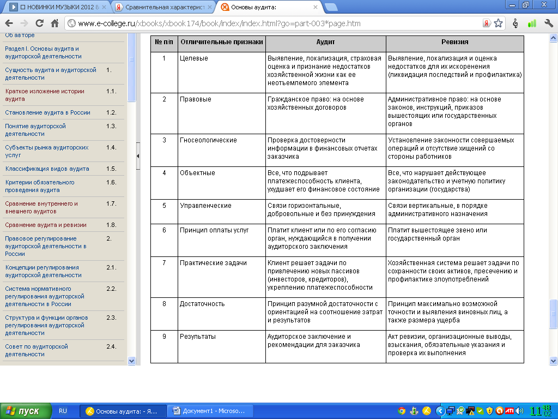
Task: Open Сравнение аудита и ревизии link
Action: (x=46, y=225)
